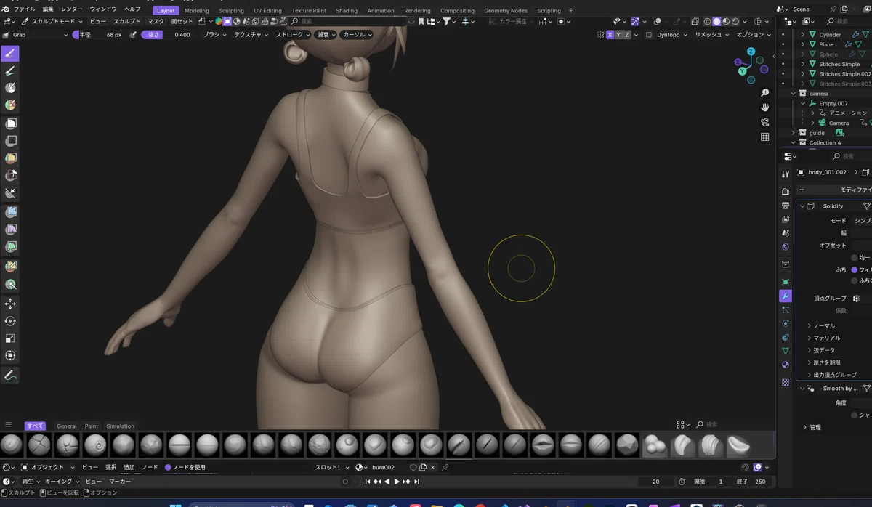This screenshot has height=507, width=872.
Task: Open the Shading workspace tab
Action: (x=346, y=11)
